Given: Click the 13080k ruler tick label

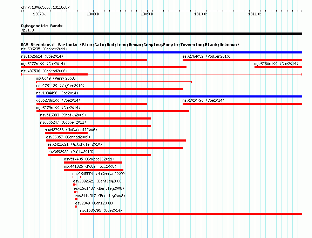Looking at the screenshot, I should pos(93,14).
